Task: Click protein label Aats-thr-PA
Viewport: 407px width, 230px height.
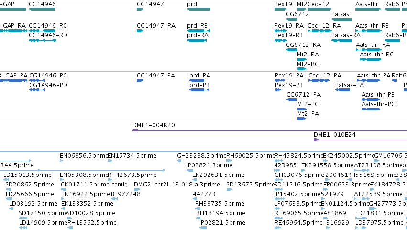Action: click(374, 75)
